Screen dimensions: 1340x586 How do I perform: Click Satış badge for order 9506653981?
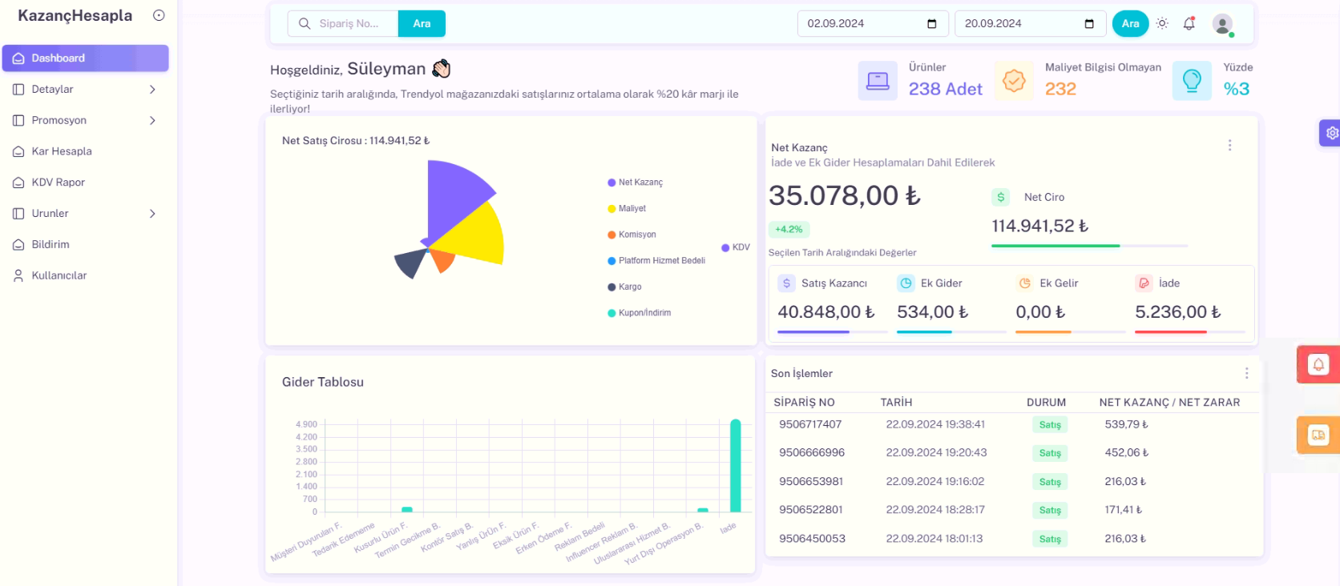point(1050,482)
